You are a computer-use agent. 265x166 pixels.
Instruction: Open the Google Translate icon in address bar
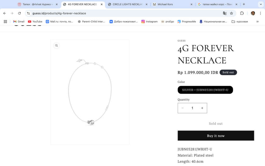[225, 13]
